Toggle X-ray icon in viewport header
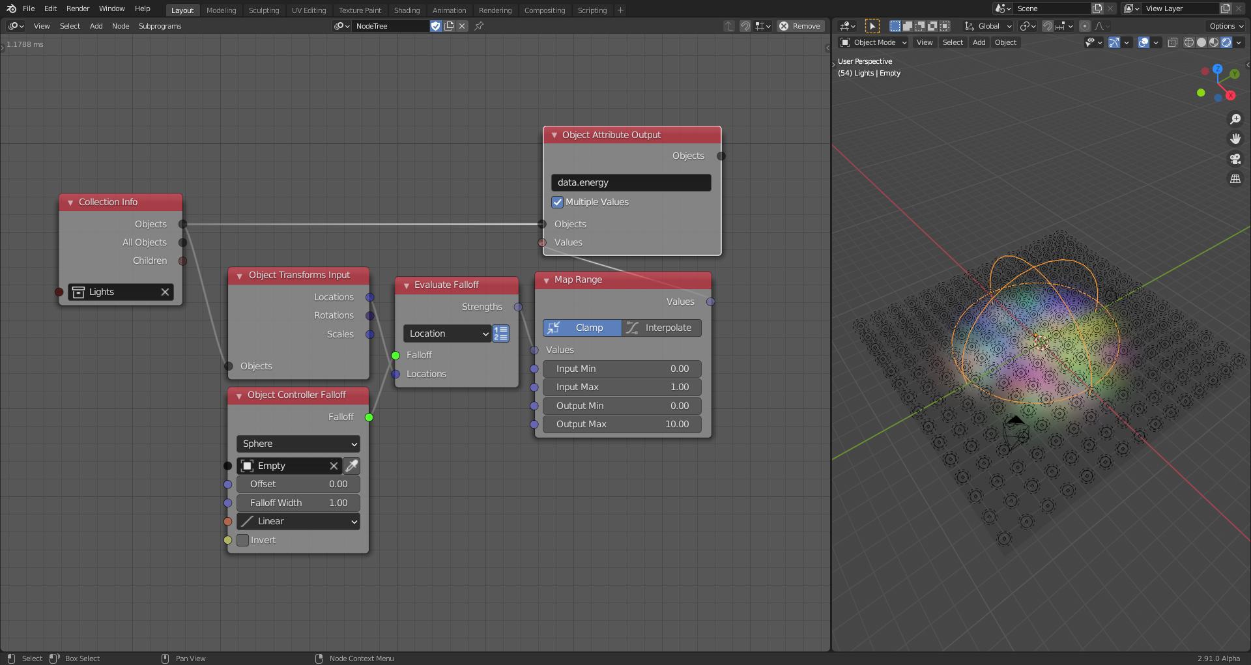Viewport: 1251px width, 665px height. (x=1172, y=42)
